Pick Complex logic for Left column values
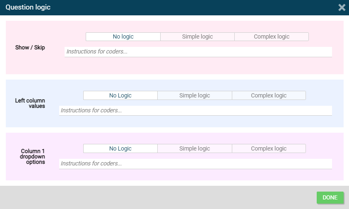The width and height of the screenshot is (349, 209). 269,96
